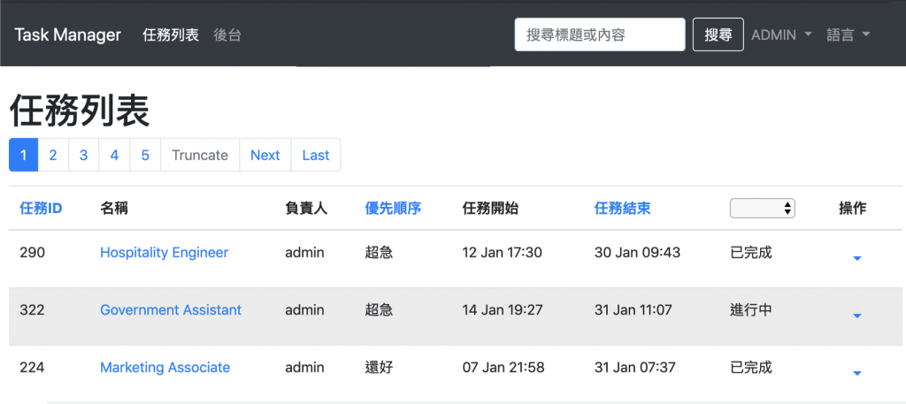Jump to the Last page
906x404 pixels.
point(315,156)
